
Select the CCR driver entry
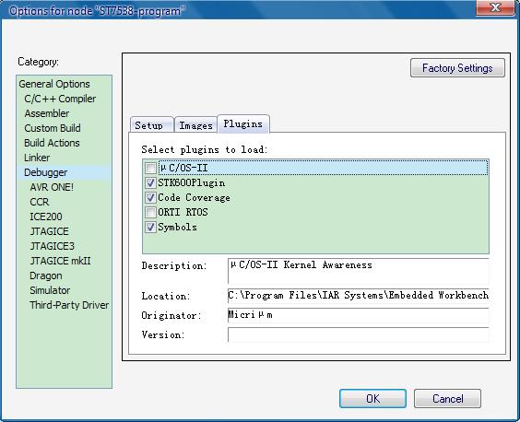40,202
